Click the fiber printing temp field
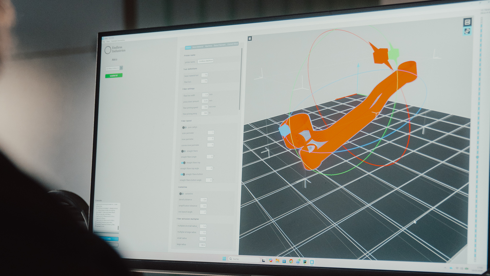This screenshot has width=490, height=276. (205, 113)
